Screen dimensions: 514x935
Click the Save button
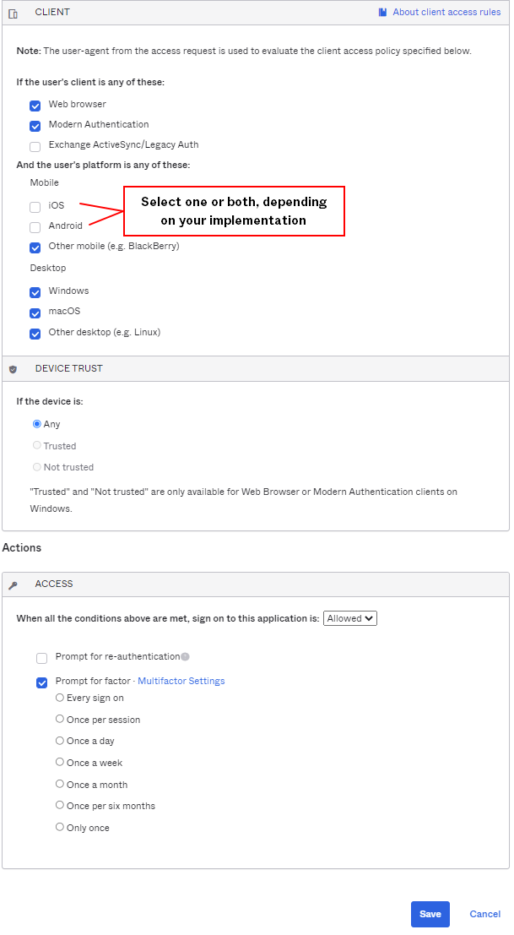[430, 914]
